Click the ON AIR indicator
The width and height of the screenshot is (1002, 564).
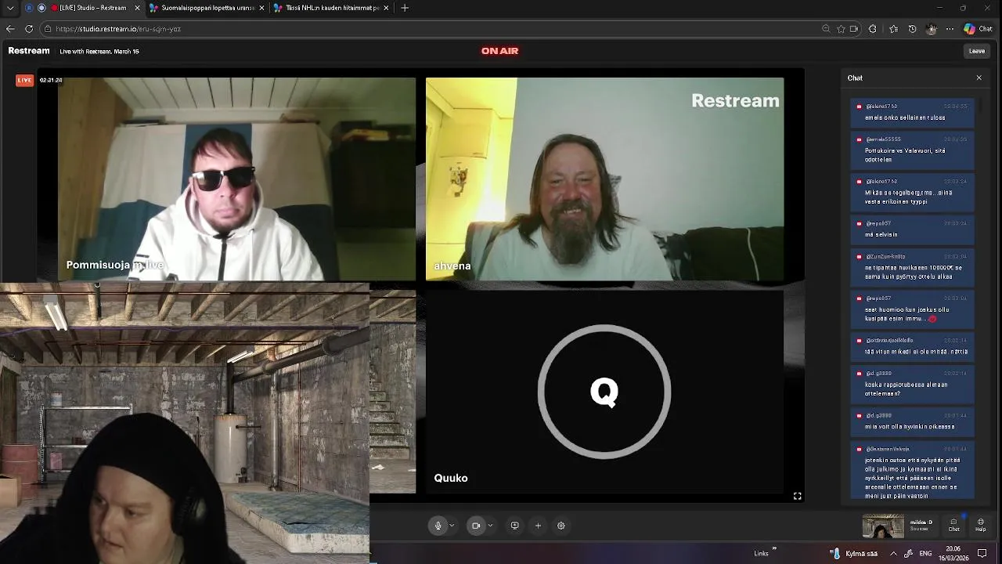tap(500, 51)
